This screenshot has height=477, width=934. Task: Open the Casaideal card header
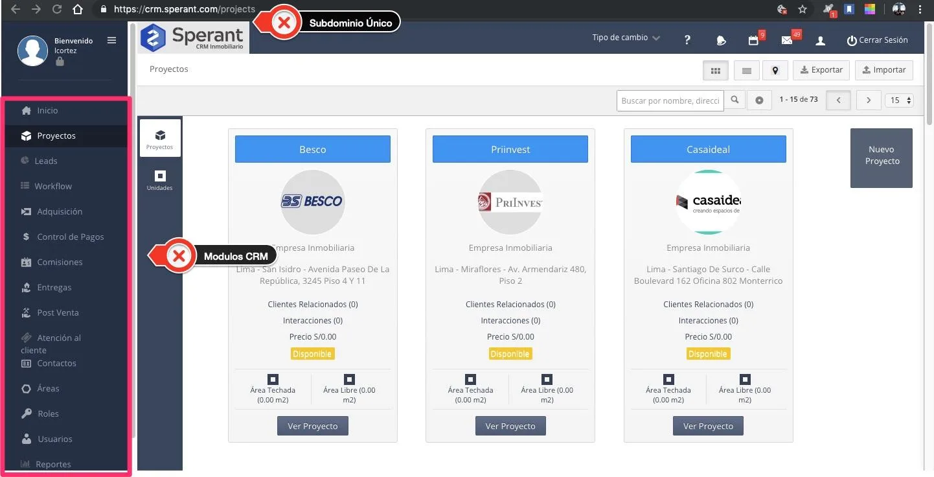pos(709,149)
